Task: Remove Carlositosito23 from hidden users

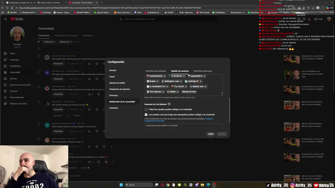Action: click(x=164, y=76)
